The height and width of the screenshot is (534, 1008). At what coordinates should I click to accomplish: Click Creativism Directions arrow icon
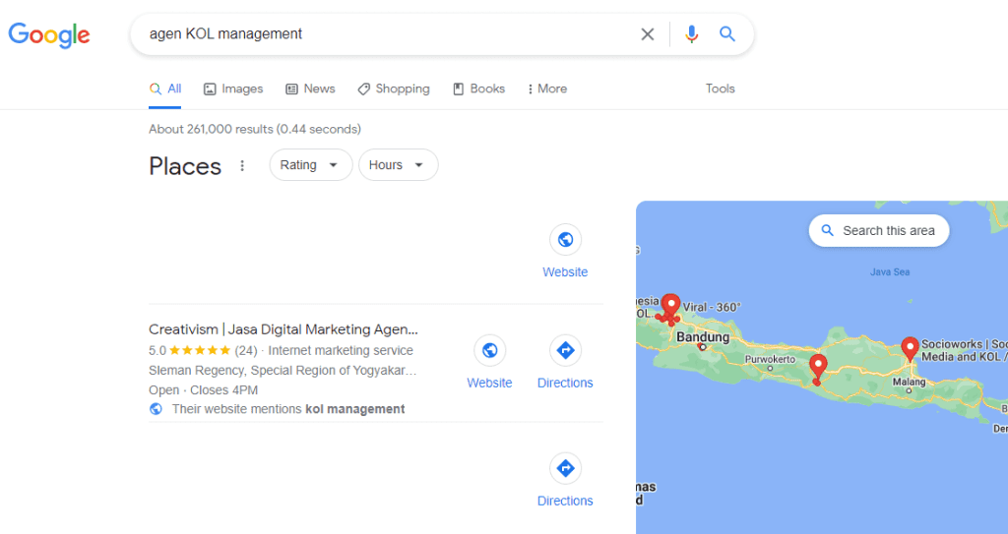[x=565, y=350]
